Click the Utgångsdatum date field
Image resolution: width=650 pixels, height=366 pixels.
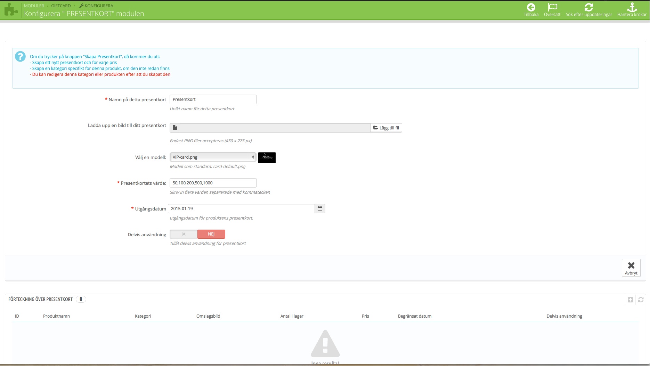(242, 209)
